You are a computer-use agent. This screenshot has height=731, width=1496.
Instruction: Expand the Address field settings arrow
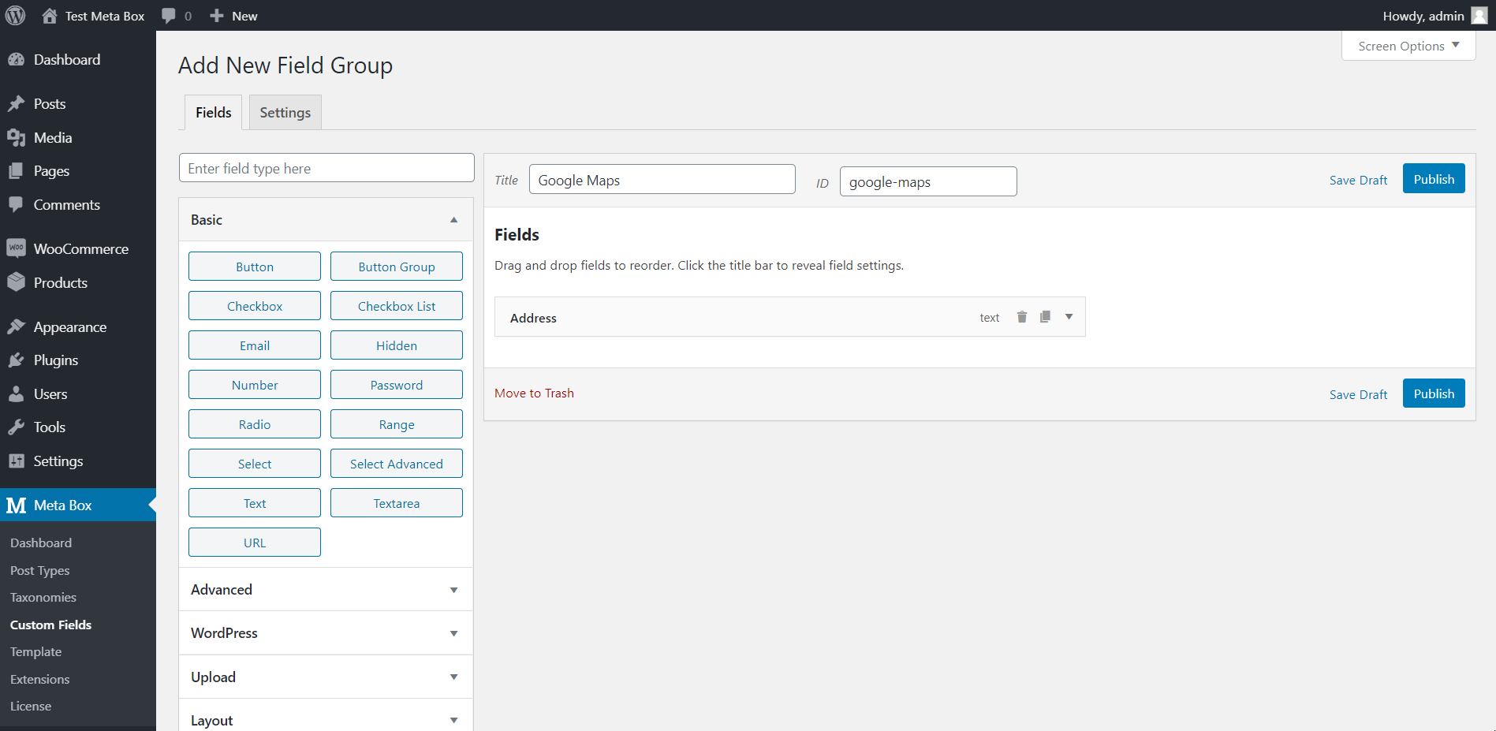point(1069,317)
